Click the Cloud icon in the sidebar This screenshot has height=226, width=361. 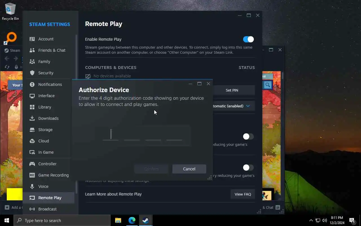tap(32, 141)
